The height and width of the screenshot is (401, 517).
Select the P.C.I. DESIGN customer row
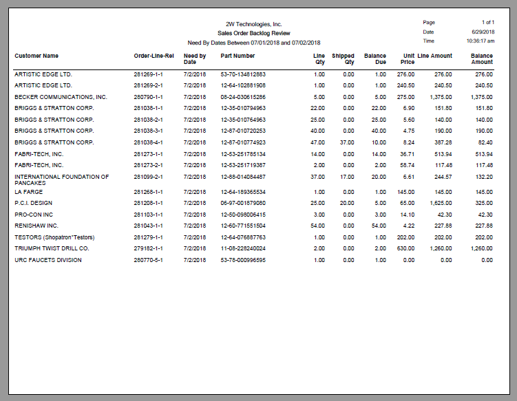coord(33,203)
